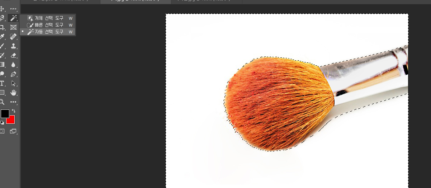
Task: Select the Magic Wand tool in toolbar
Action: [x=13, y=18]
